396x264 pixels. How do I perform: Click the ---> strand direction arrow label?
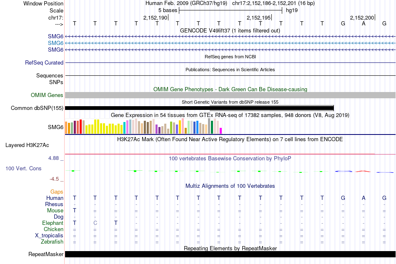[59, 24]
